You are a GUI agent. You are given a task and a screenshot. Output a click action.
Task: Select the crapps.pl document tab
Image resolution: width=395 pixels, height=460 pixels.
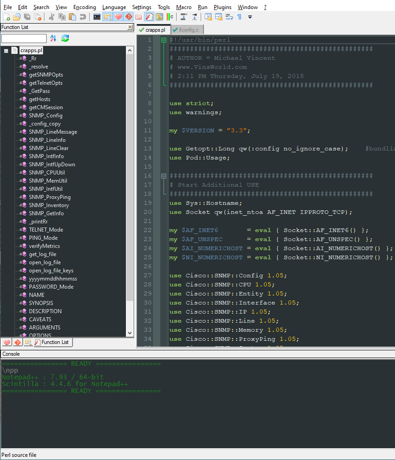coord(154,30)
